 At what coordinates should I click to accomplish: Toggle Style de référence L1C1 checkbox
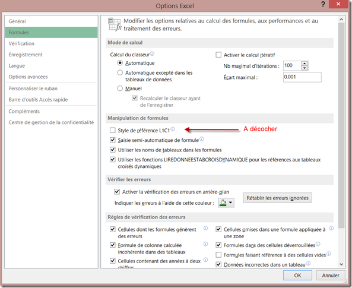point(113,130)
